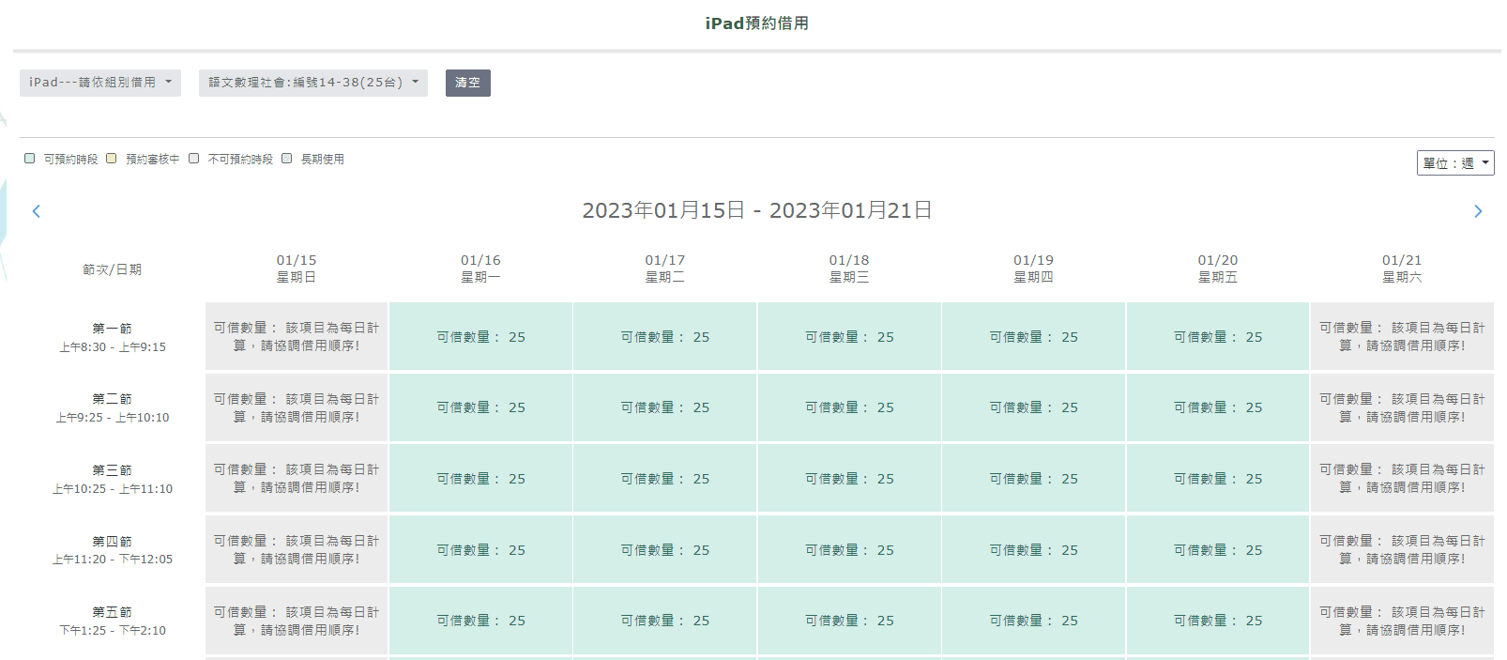Viewport: 1507px width, 660px height.
Task: Toggle the 長期使用 legend checkbox
Action: click(287, 159)
